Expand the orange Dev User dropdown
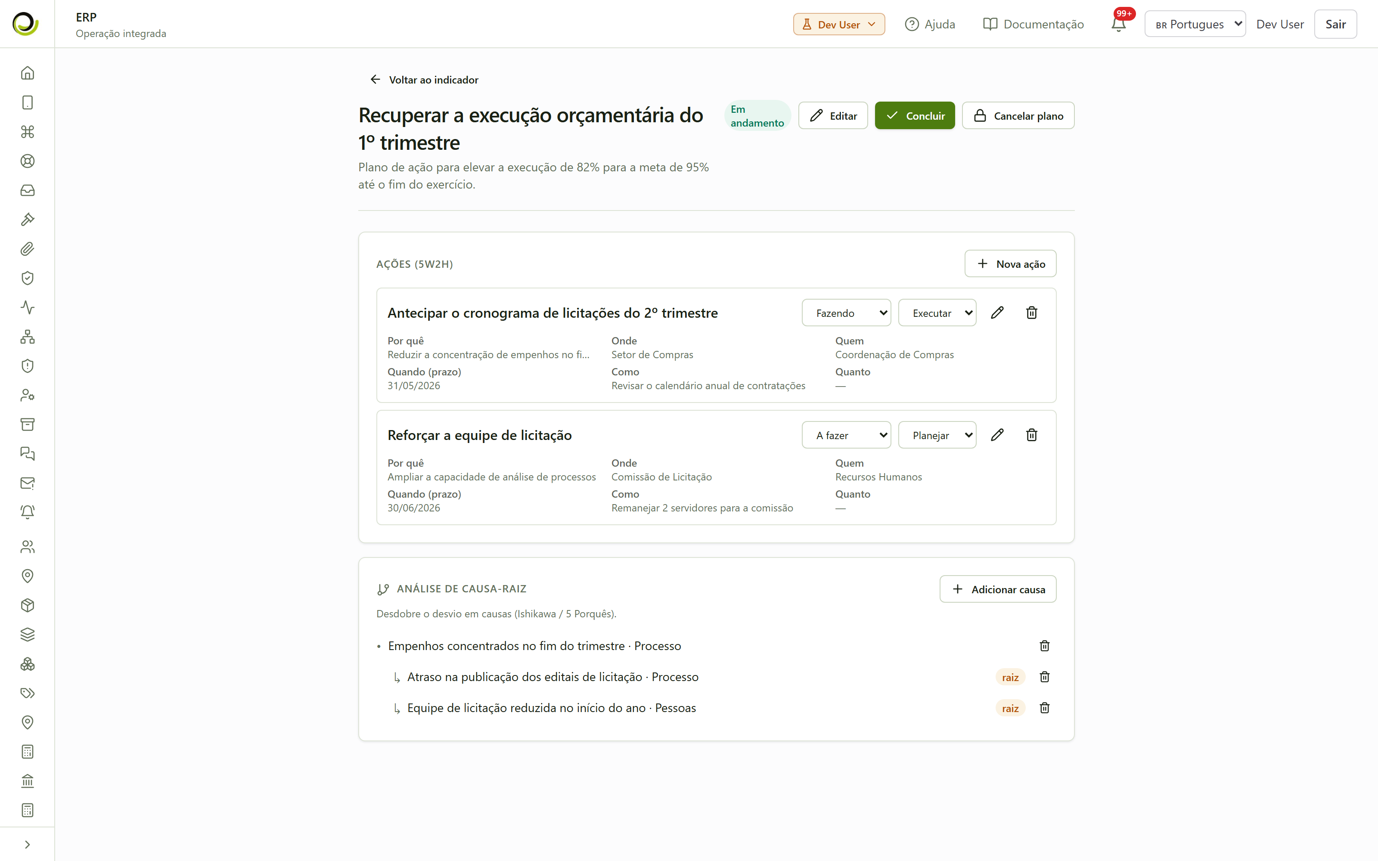This screenshot has width=1378, height=861. tap(839, 24)
